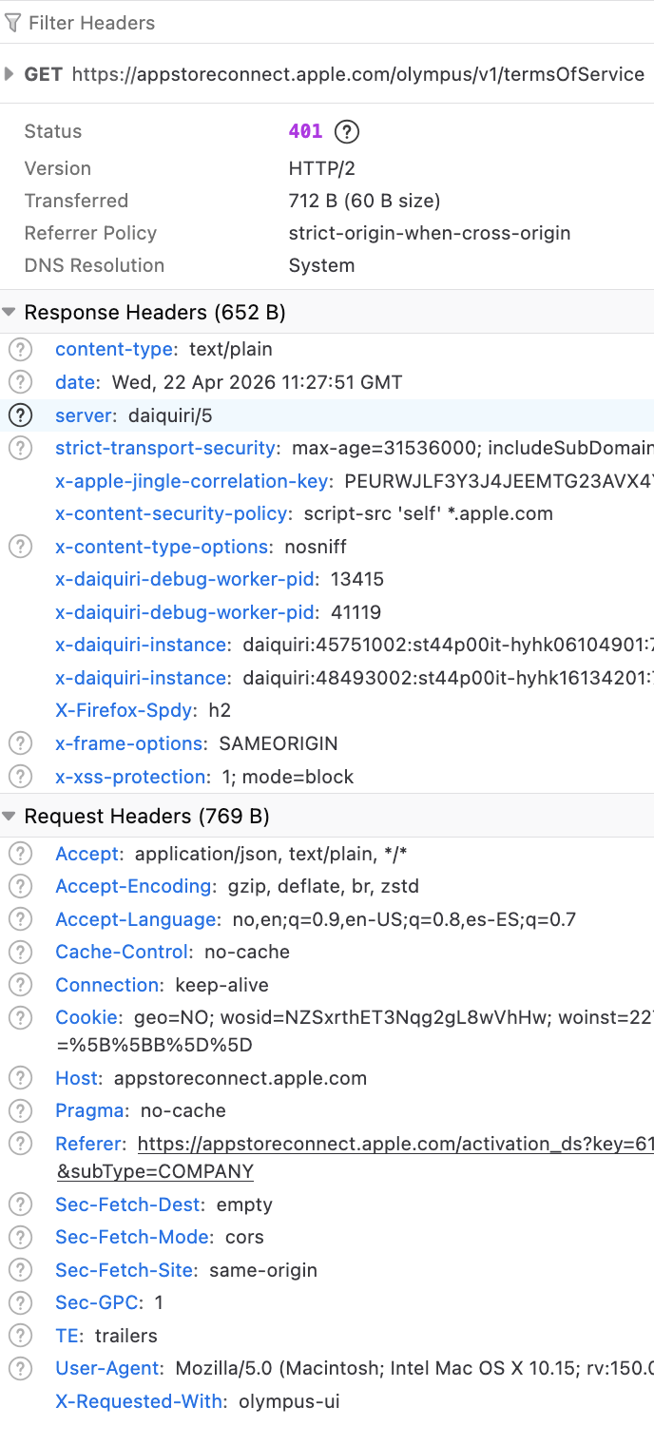Click help icon next to 401 status
The height and width of the screenshot is (1445, 654).
pos(348,131)
